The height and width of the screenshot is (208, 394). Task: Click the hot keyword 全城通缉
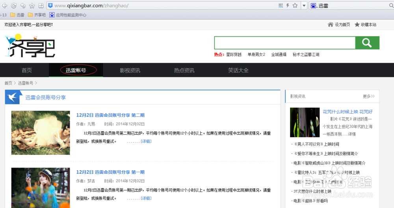click(279, 54)
